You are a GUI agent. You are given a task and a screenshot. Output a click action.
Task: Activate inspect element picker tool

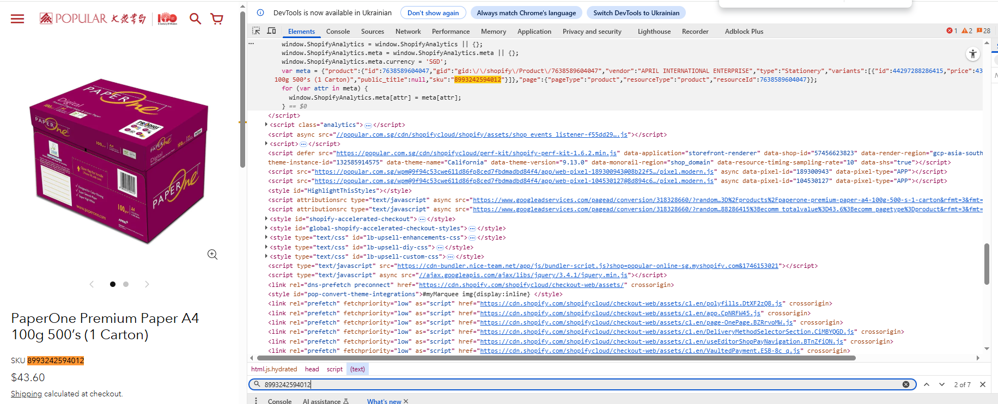[x=256, y=31]
